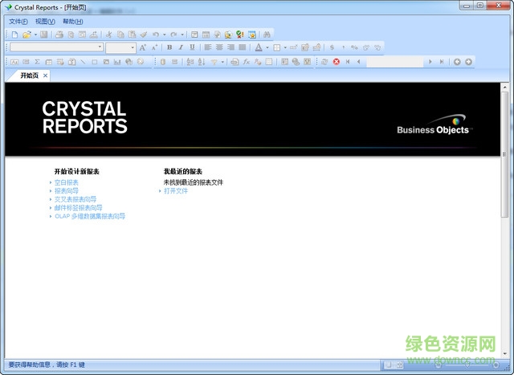Click the Find binoculars icon

267,35
